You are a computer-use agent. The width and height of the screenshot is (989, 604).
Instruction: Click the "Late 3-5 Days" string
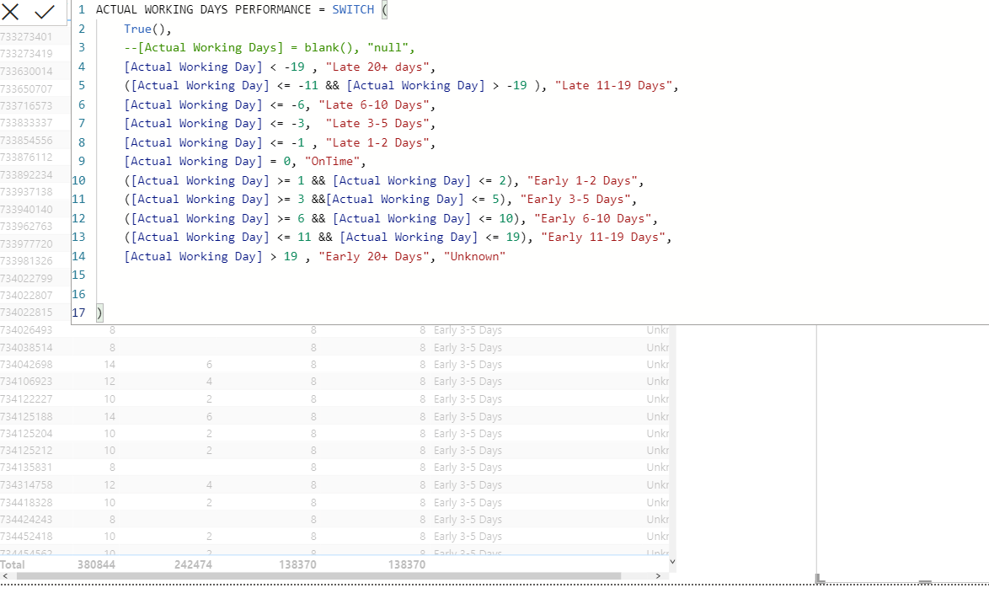pyautogui.click(x=377, y=124)
